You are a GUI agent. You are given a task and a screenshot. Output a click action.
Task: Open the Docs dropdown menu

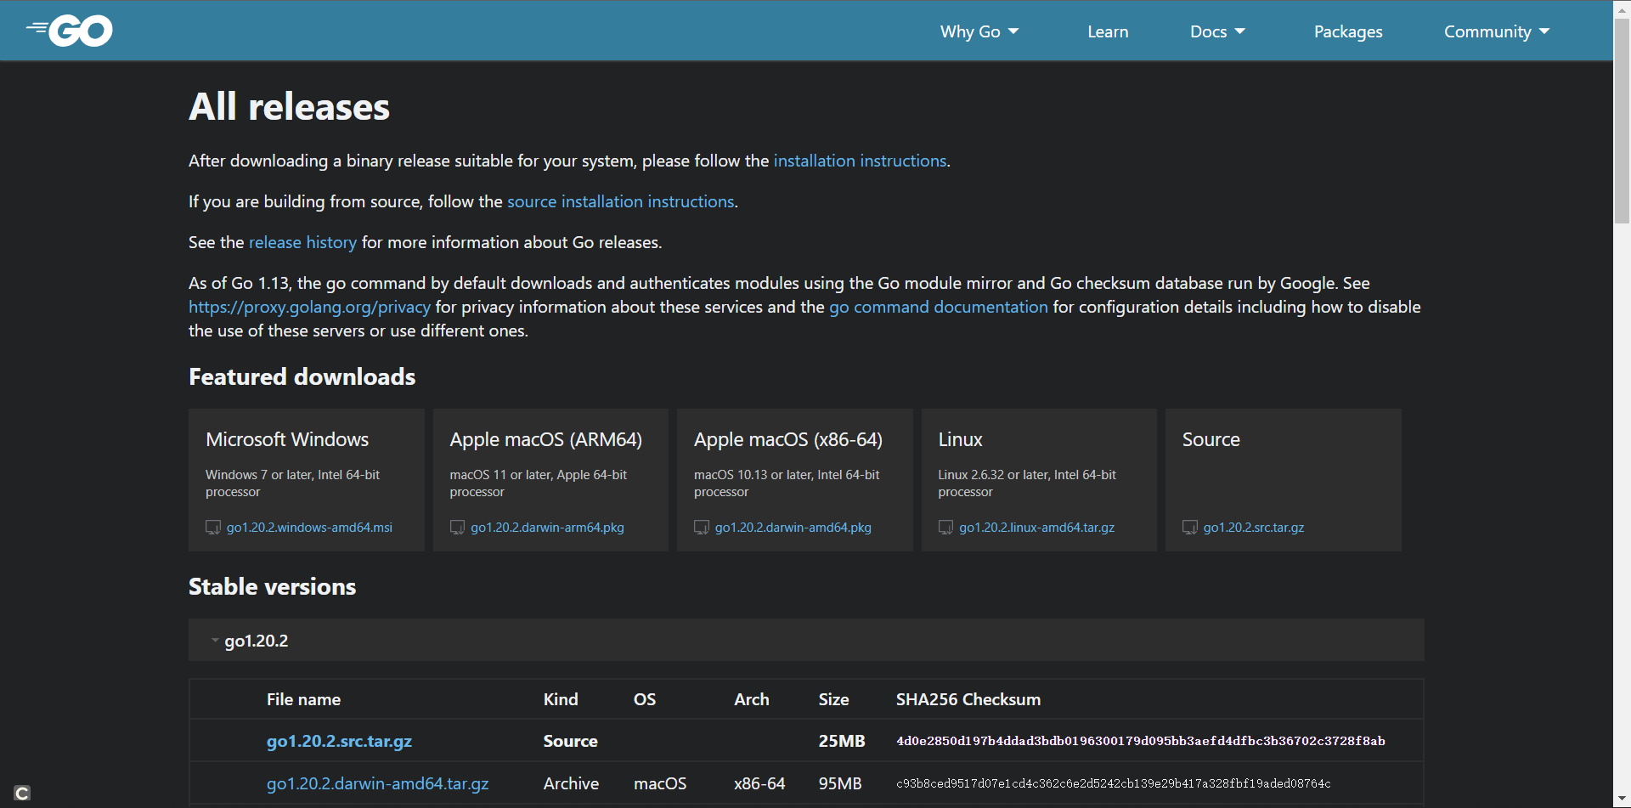1217,31
